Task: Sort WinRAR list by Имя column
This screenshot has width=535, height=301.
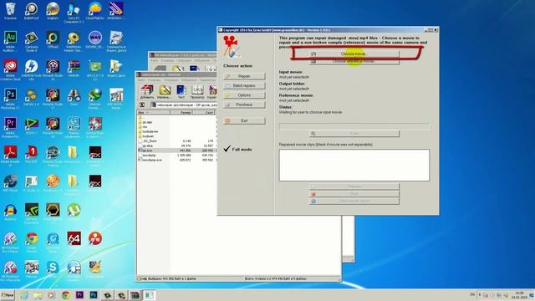Action: pyautogui.click(x=154, y=112)
